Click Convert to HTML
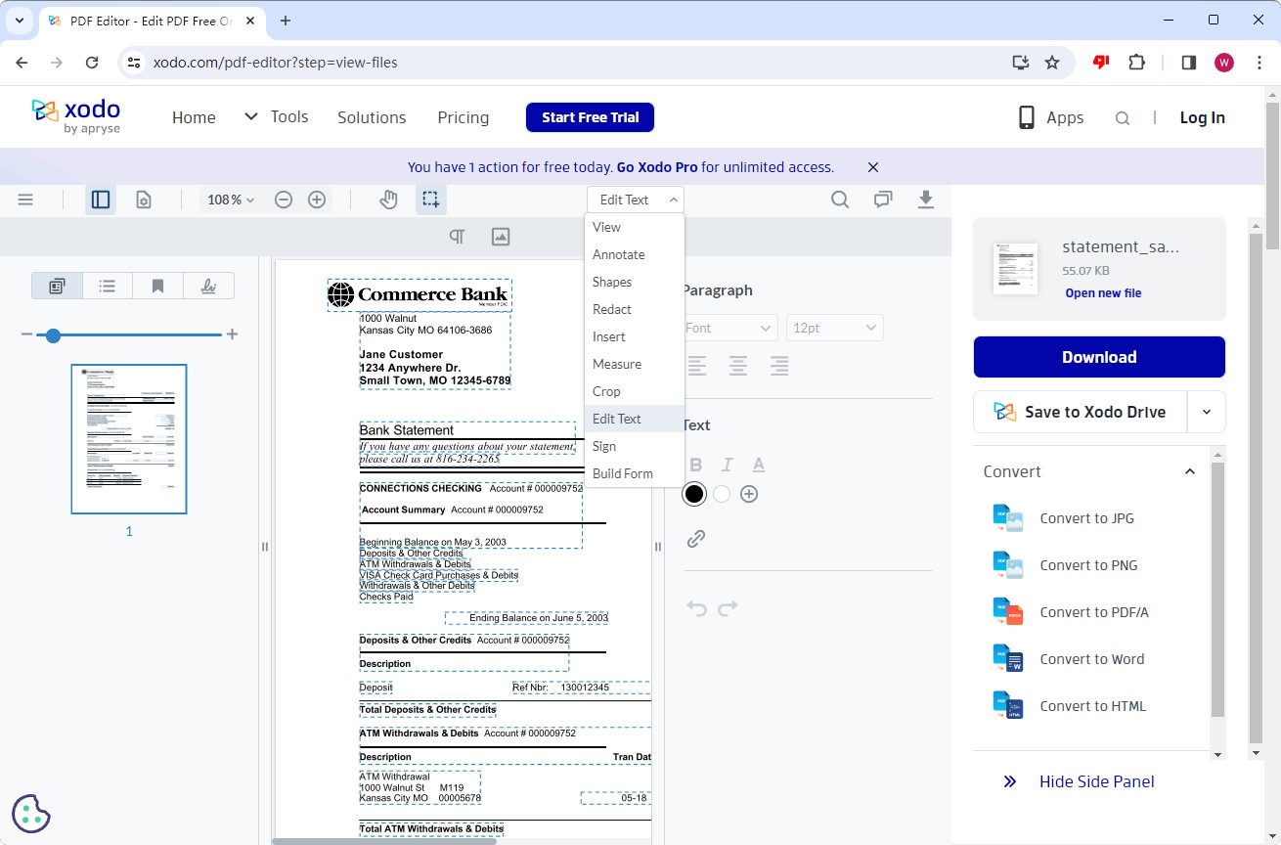This screenshot has width=1281, height=845. 1092,706
